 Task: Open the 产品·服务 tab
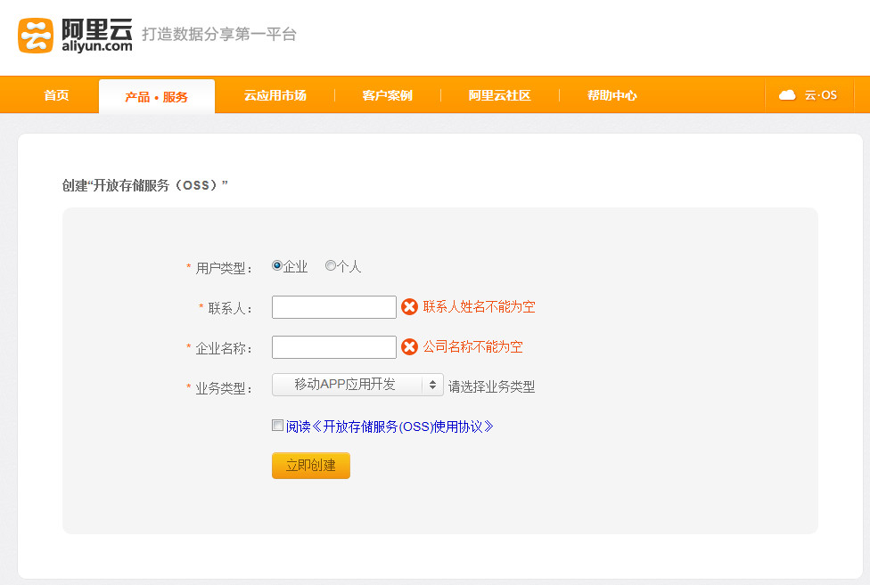(x=157, y=97)
